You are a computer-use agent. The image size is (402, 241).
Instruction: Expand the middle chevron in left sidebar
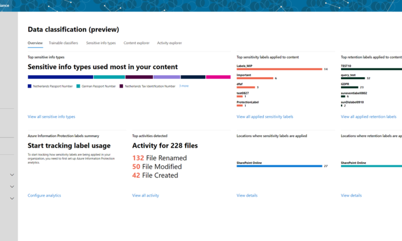coord(12,186)
